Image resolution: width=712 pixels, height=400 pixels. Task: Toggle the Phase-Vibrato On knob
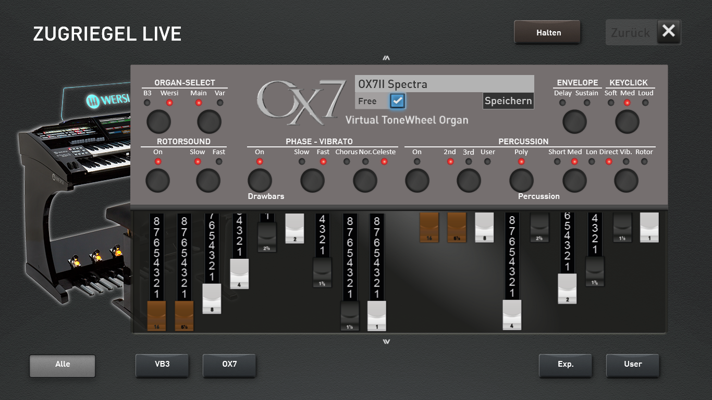pos(260,181)
